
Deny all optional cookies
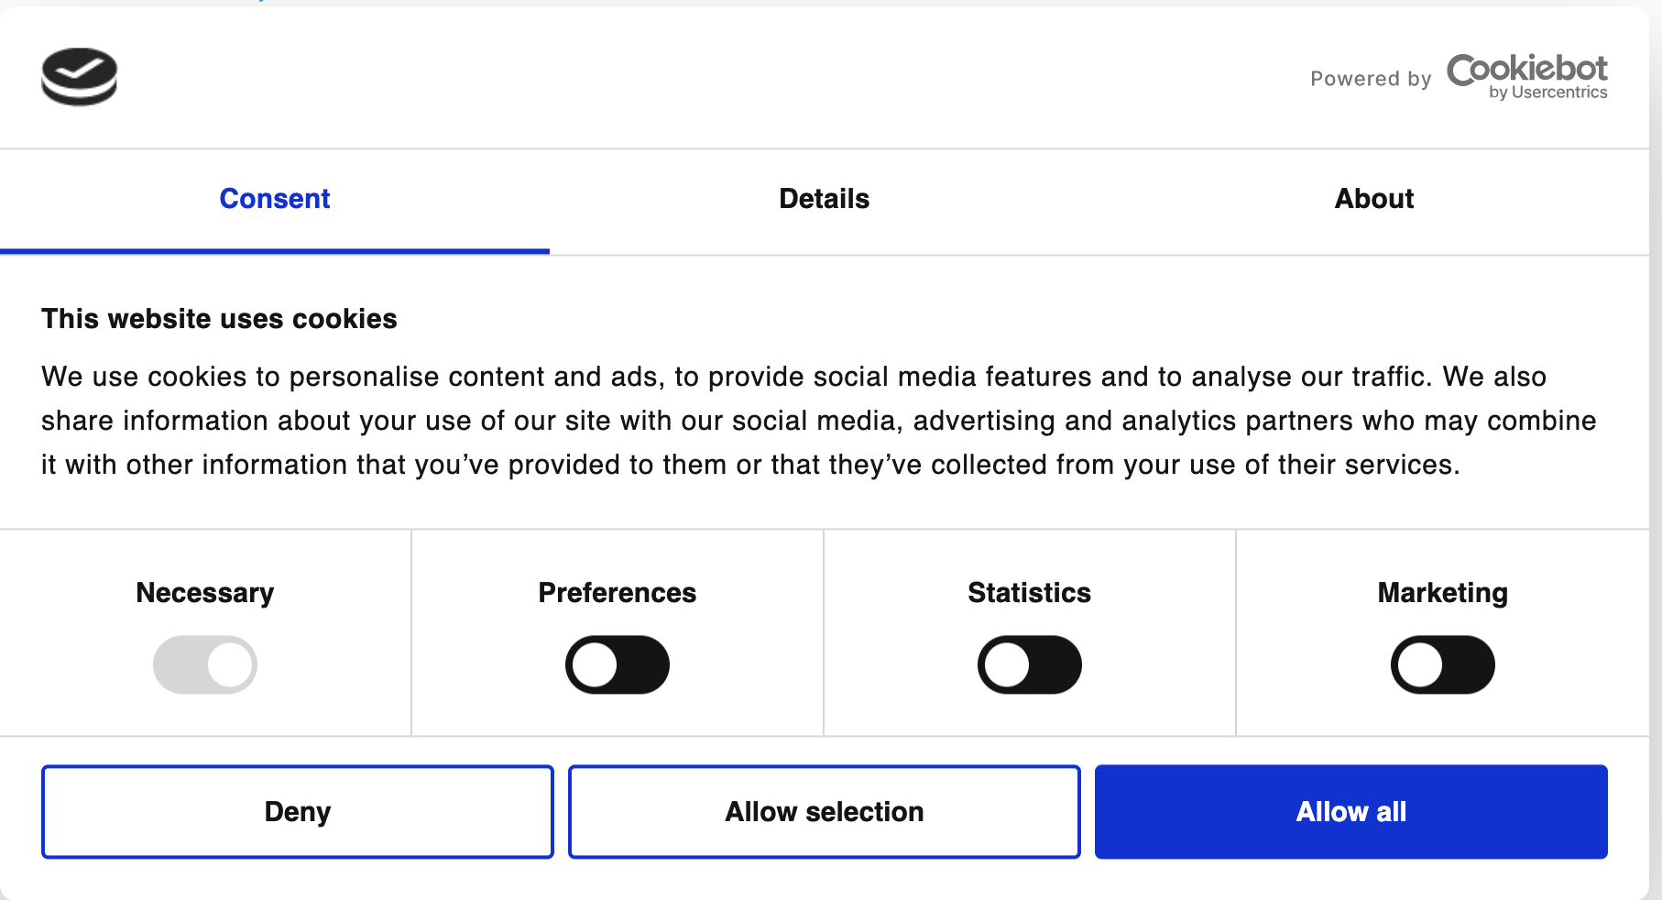tap(298, 812)
